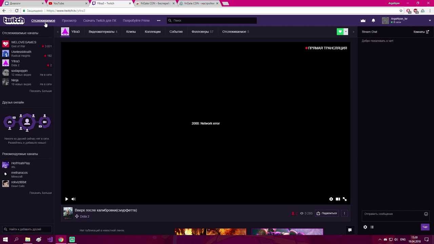
Task: Open the Видеоматериалы channel tab
Action: click(103, 32)
